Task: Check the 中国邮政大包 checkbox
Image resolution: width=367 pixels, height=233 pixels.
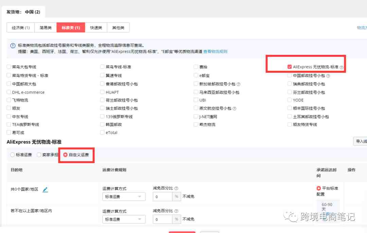Action: (x=9, y=84)
